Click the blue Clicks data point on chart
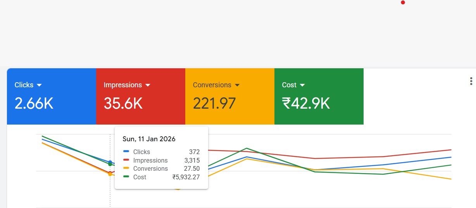Screen dimensions: 476x208 pos(110,162)
